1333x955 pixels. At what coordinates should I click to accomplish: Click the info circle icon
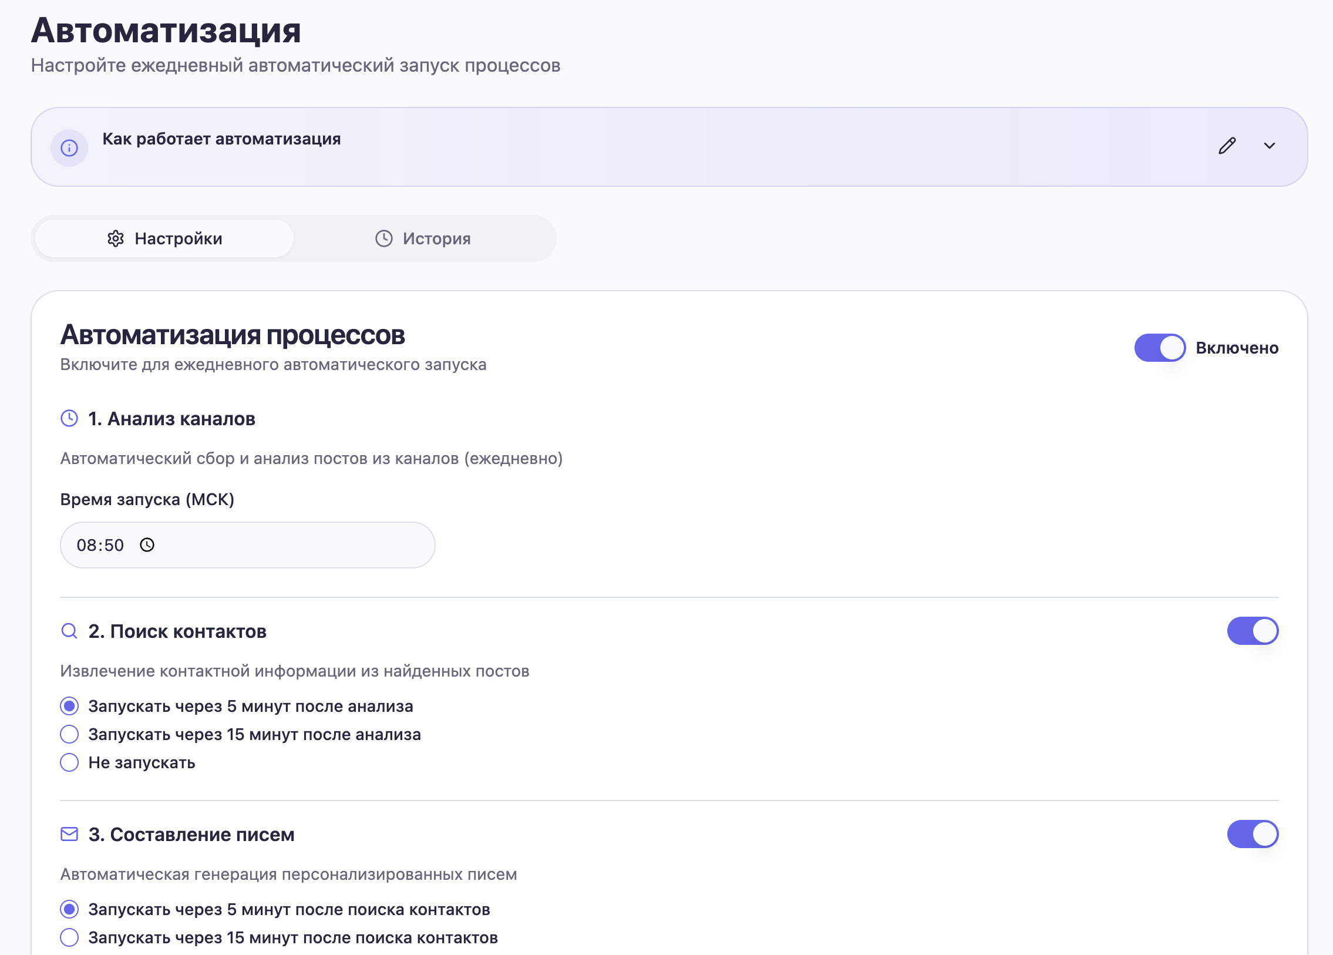(69, 147)
